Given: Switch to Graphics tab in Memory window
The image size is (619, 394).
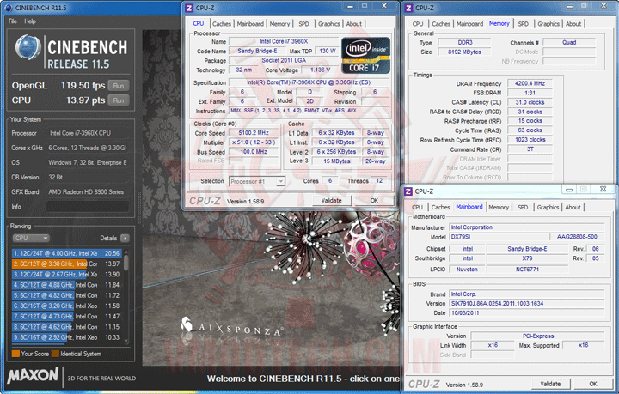Looking at the screenshot, I should click(549, 24).
